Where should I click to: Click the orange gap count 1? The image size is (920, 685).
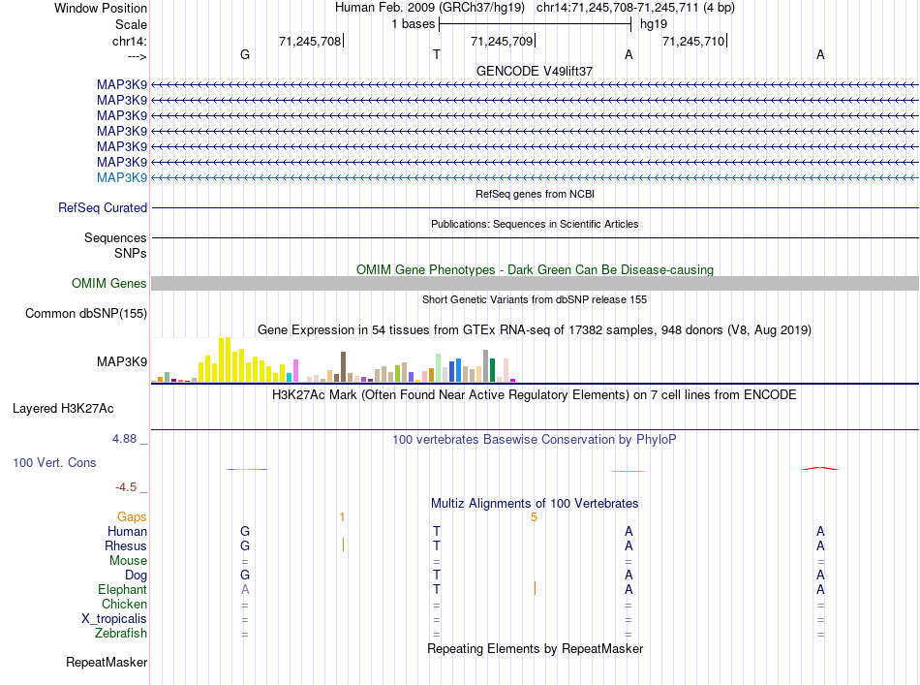[342, 517]
